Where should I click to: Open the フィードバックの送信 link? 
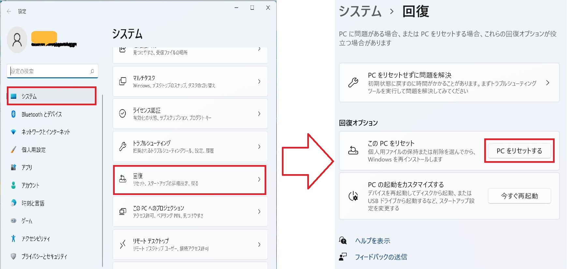pos(381,257)
